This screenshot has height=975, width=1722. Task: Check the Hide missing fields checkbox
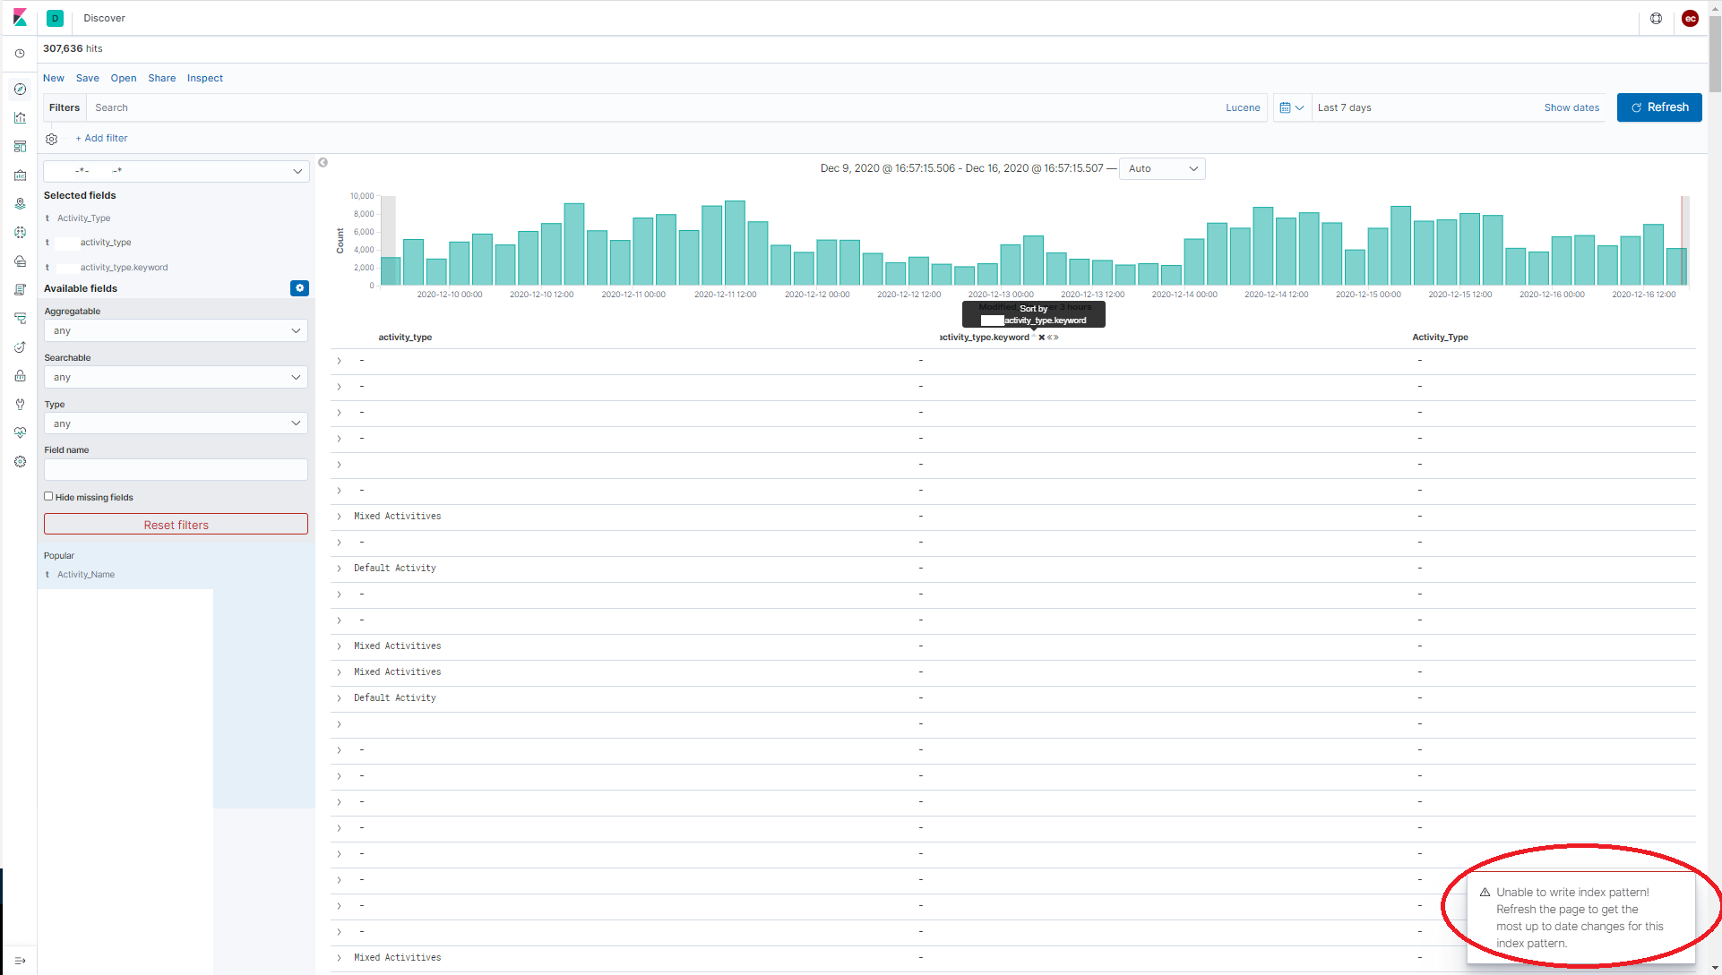coord(48,496)
